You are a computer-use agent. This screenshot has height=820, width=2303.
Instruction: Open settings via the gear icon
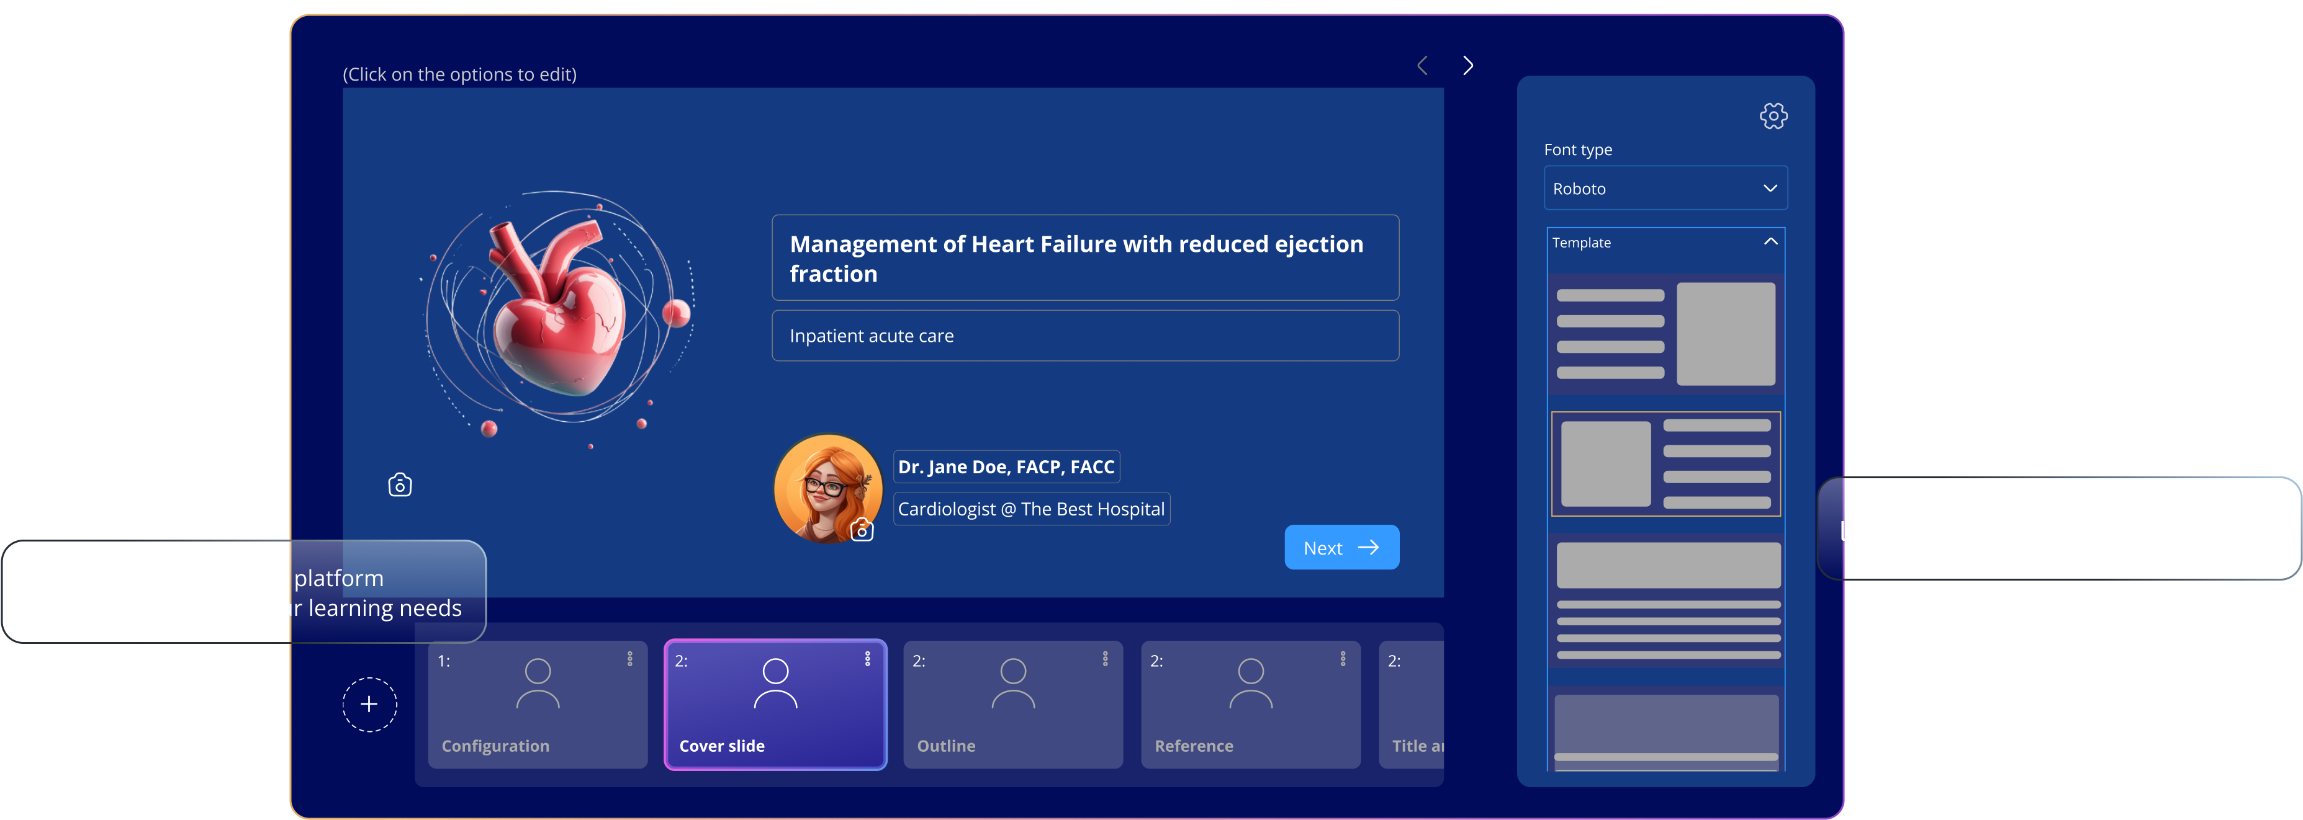click(x=1773, y=116)
